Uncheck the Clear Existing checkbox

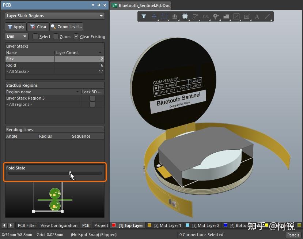76,36
